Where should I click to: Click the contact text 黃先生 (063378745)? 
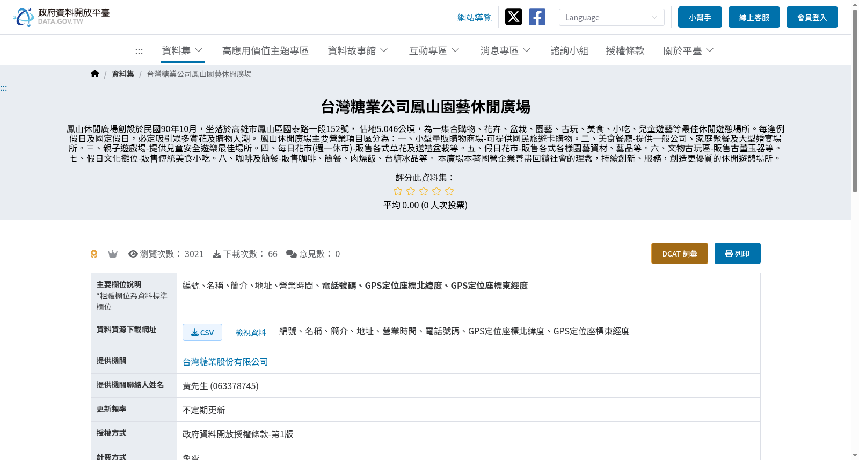pos(221,386)
